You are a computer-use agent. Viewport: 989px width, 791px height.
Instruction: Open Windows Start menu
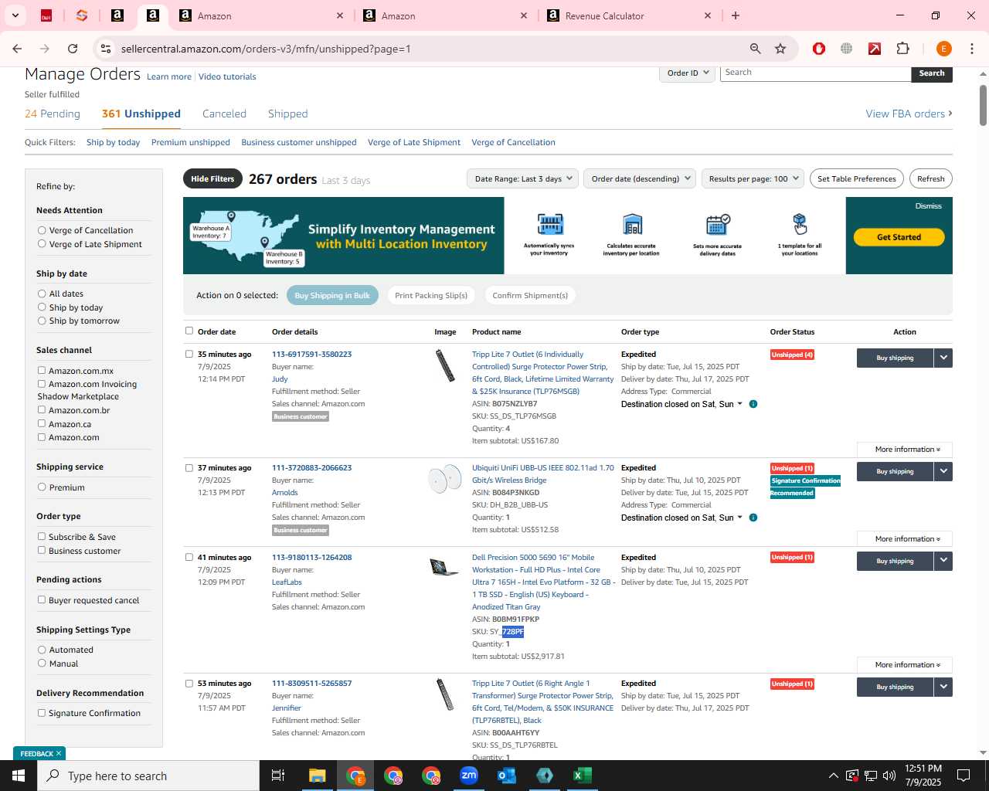pyautogui.click(x=19, y=776)
